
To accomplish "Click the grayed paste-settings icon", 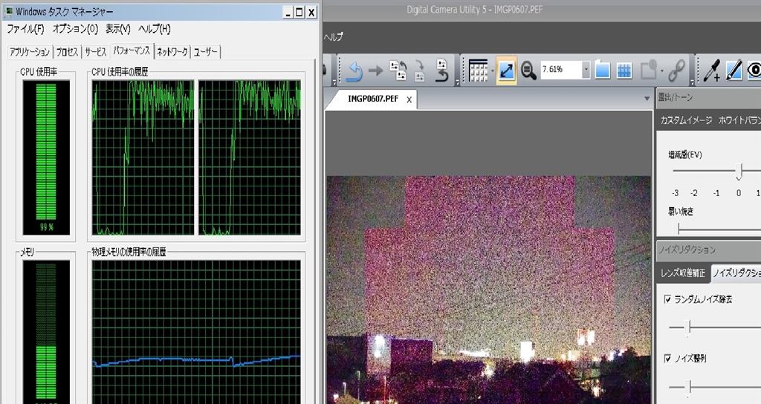I will point(420,71).
